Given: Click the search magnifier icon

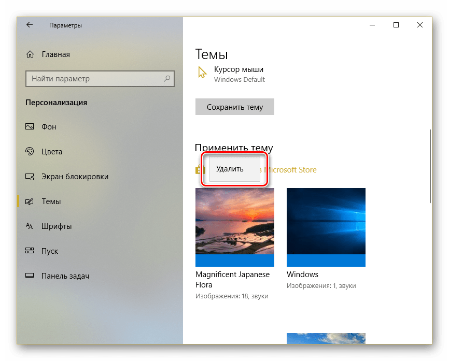Looking at the screenshot, I should click(x=167, y=79).
